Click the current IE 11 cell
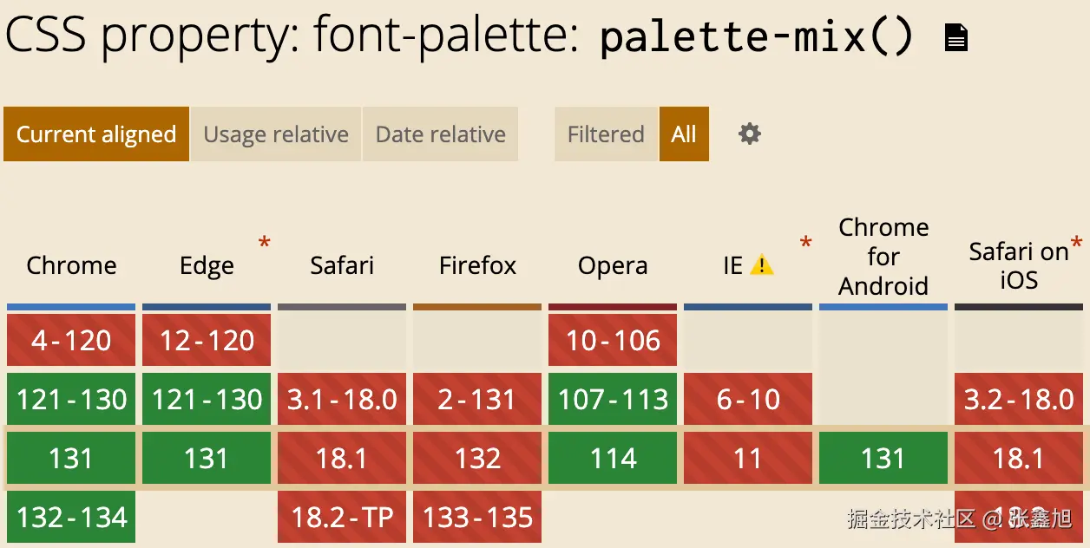 click(x=748, y=458)
